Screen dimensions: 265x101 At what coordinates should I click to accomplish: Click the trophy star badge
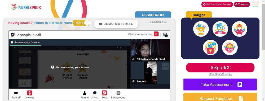point(201,29)
